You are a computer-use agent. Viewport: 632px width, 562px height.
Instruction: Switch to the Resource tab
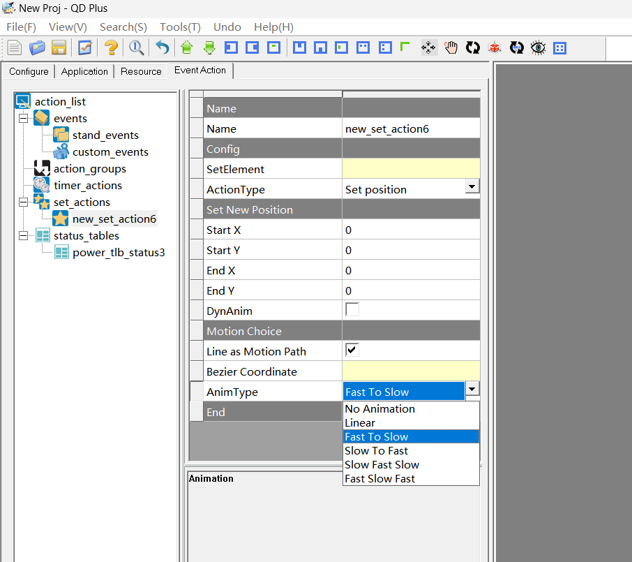pos(141,71)
